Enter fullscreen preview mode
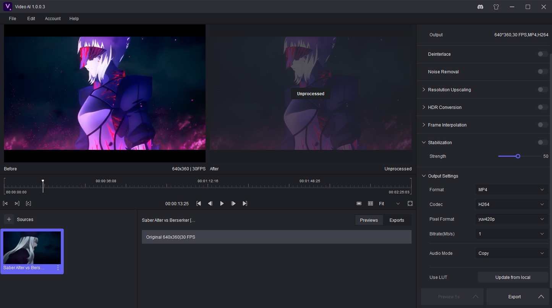Screen dimensions: 552x308 tap(410, 204)
